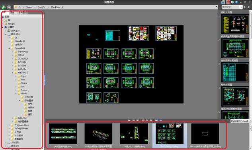
Task: Collapse the 计算机 node in the tree
Action: 2,27
